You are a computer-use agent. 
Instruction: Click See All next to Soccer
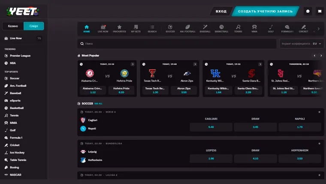98,104
